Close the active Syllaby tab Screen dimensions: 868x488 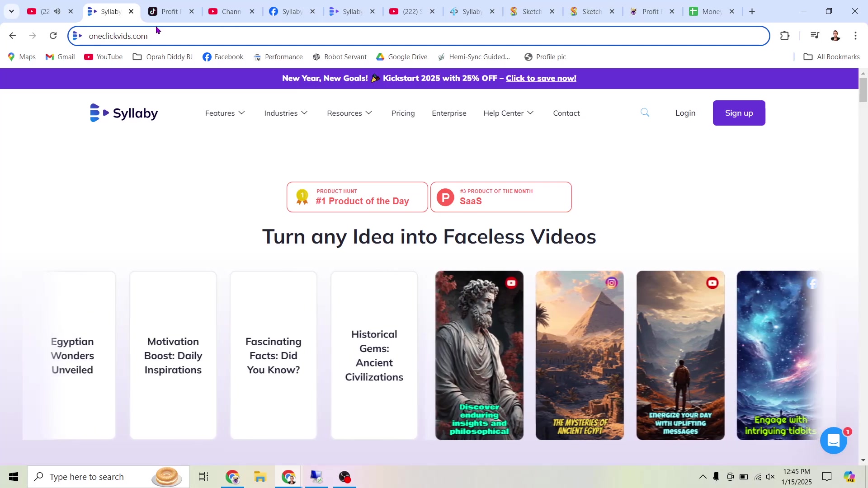131,11
